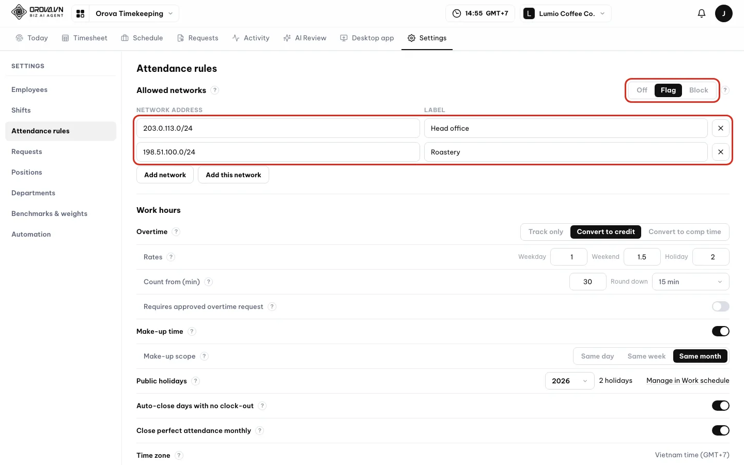Click Add this network button
The image size is (744, 465).
point(234,175)
